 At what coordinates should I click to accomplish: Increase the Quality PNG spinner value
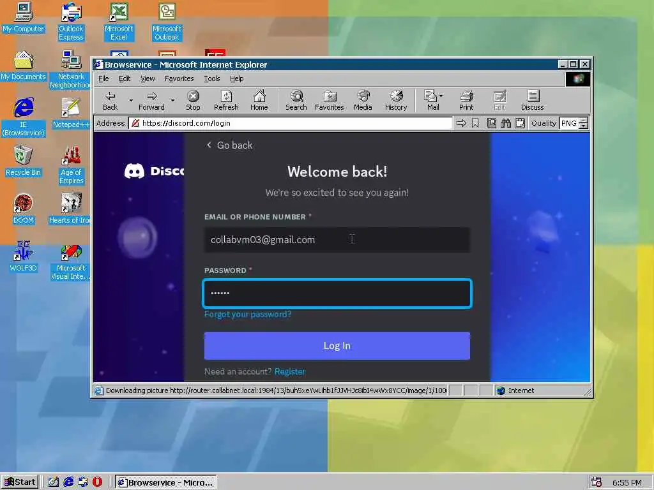point(584,121)
